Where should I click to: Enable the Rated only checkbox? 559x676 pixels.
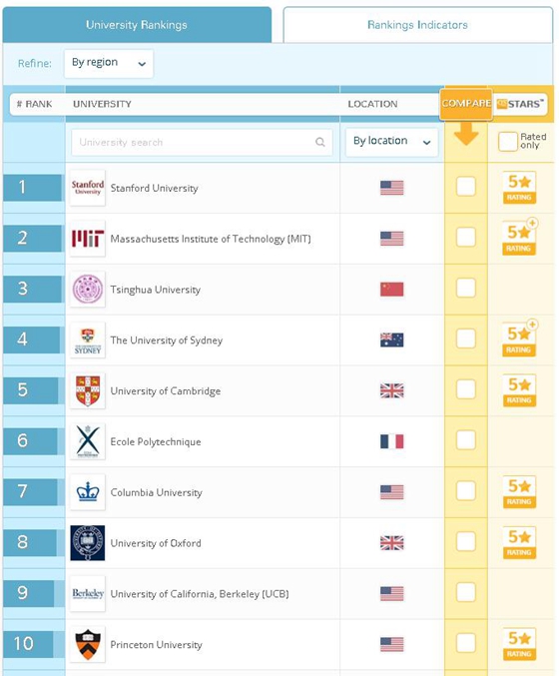507,142
